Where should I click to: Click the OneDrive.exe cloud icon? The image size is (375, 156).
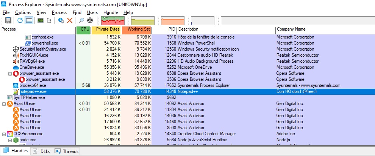(16, 68)
